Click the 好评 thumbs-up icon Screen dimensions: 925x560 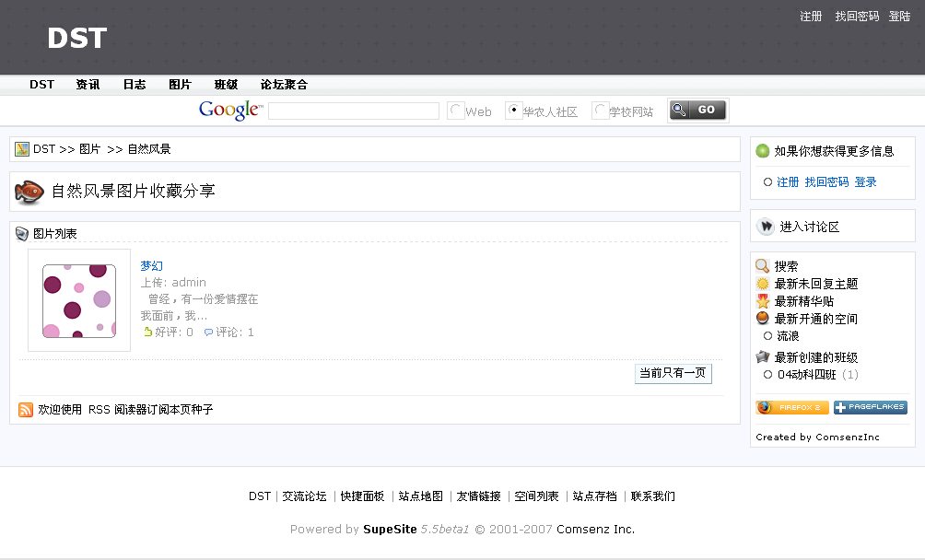(147, 332)
